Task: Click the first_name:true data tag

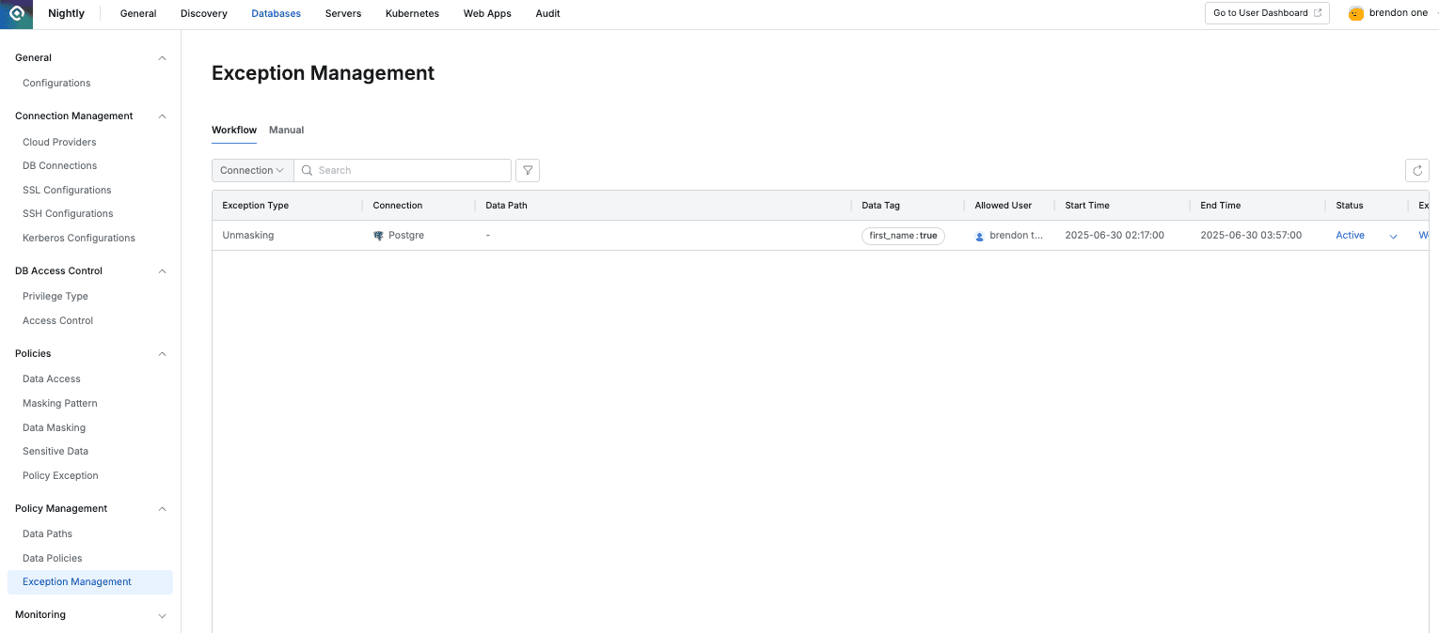Action: (x=902, y=236)
